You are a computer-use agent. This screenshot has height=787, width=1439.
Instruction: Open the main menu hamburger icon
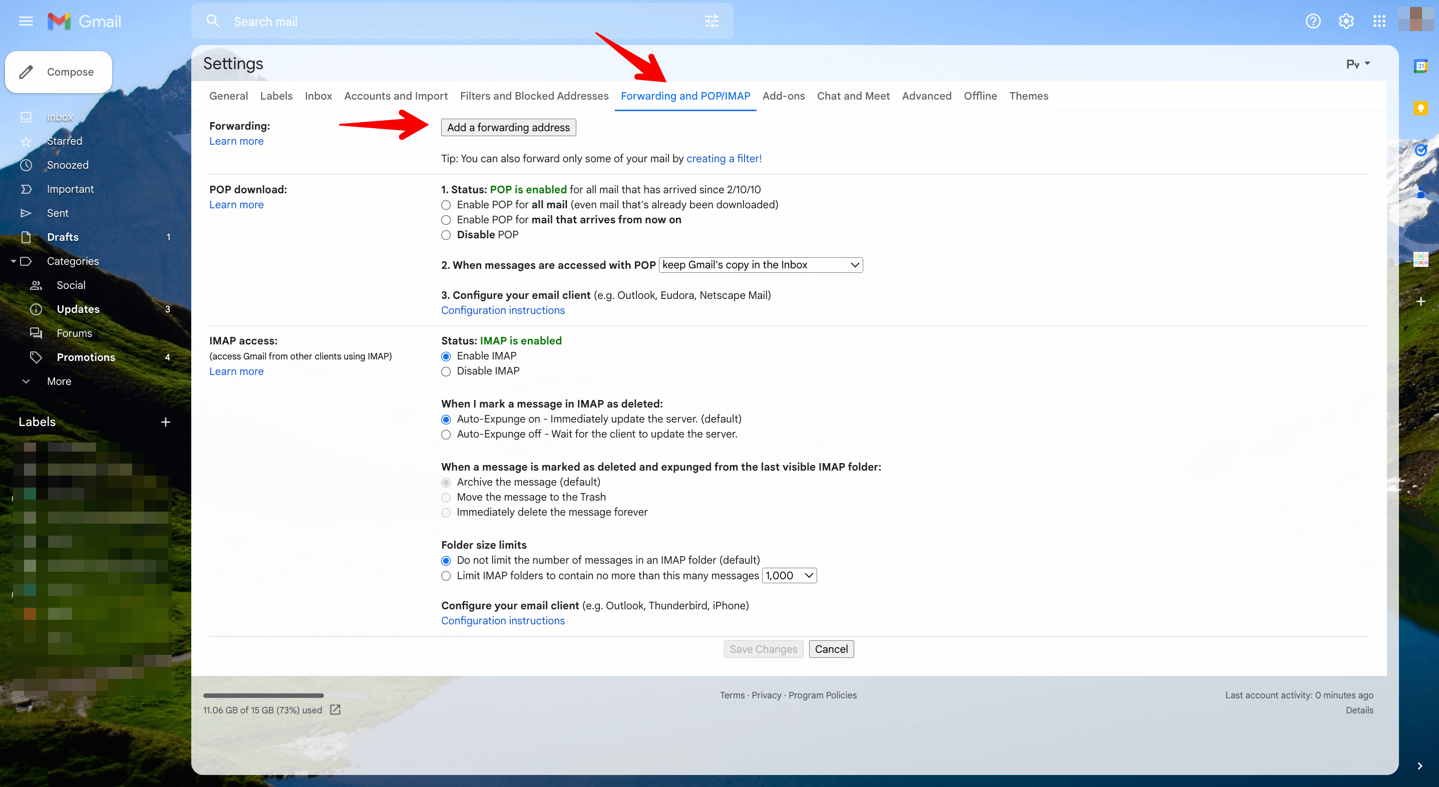pos(26,21)
